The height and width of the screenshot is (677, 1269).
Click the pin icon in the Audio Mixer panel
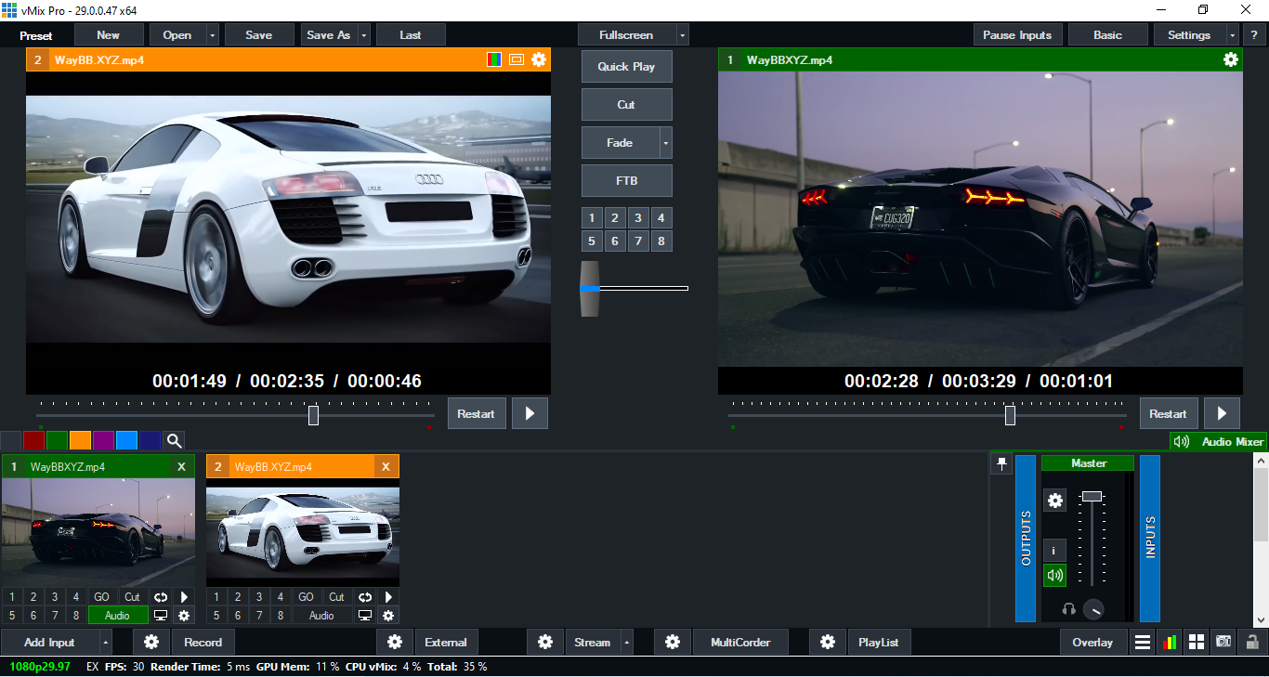pos(1001,463)
